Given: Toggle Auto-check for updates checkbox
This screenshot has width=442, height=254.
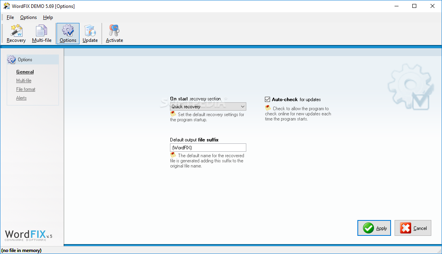Looking at the screenshot, I should [x=268, y=100].
